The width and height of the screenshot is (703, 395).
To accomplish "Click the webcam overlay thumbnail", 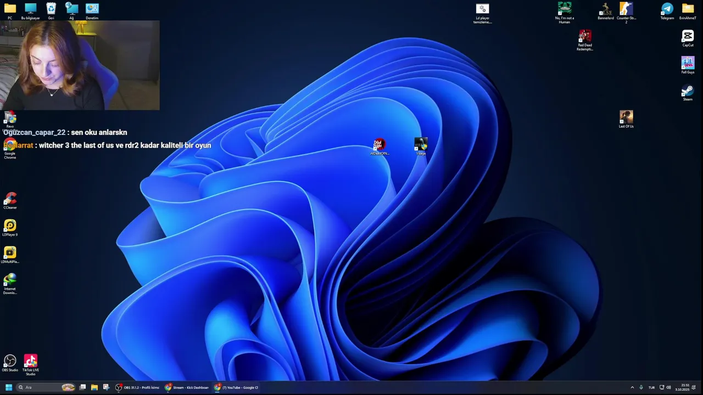I will click(80, 65).
